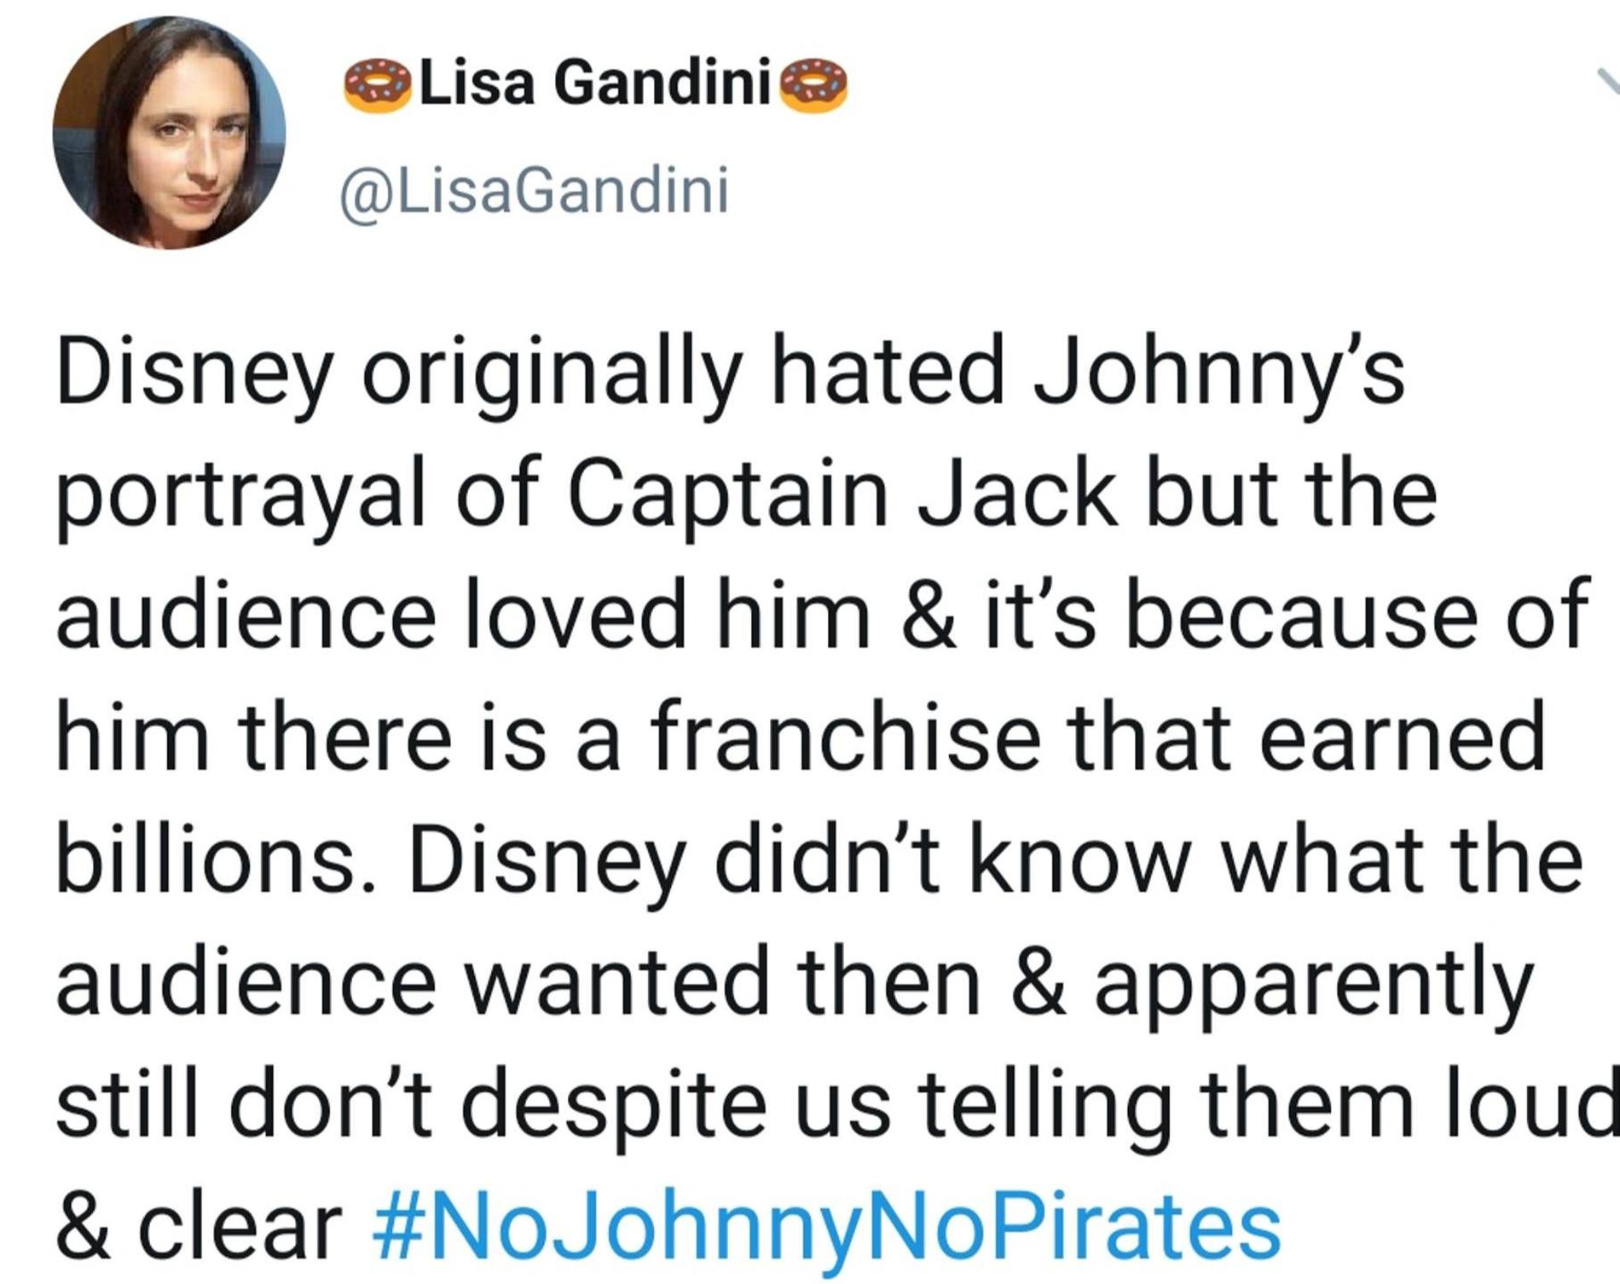This screenshot has height=1284, width=1620.
Task: Click the word "originally" in the tweet
Action: coord(551,377)
